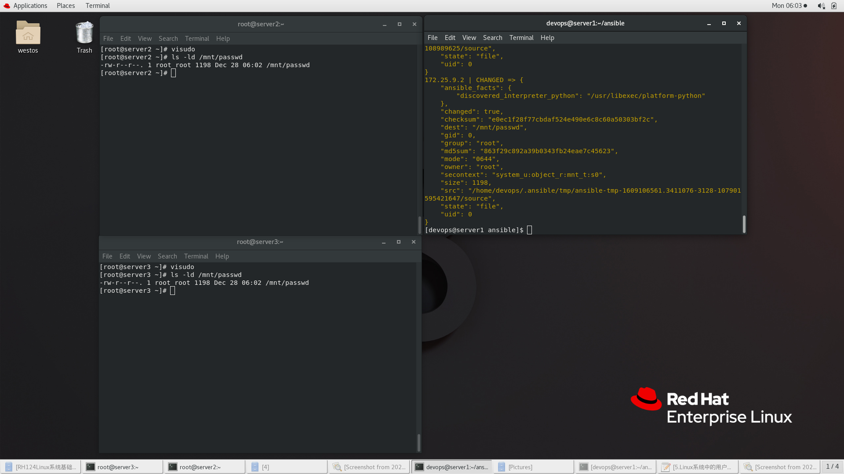The height and width of the screenshot is (474, 844).
Task: Click the Red Hat Applications menu icon
Action: (x=7, y=6)
